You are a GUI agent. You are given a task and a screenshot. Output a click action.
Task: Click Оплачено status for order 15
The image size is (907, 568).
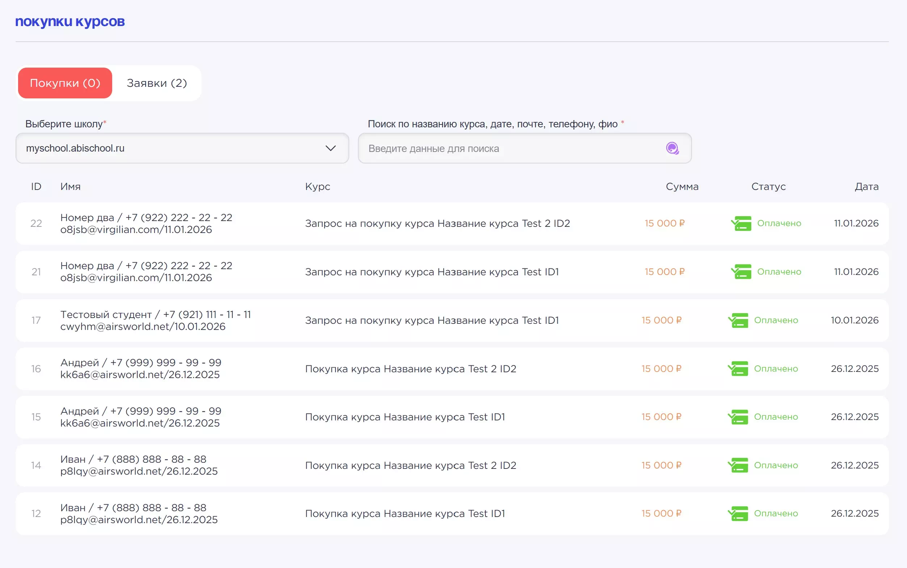776,417
